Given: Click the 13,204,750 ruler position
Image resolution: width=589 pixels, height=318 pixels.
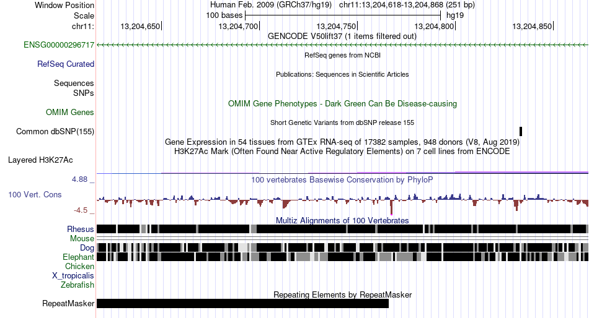Looking at the screenshot, I should pos(336,26).
